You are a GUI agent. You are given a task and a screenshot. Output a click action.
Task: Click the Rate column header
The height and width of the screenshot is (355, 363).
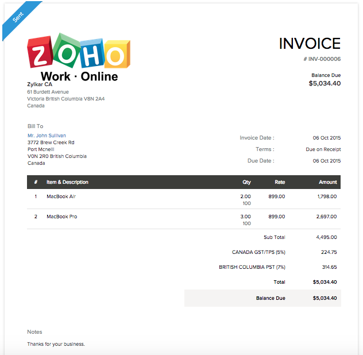click(280, 182)
